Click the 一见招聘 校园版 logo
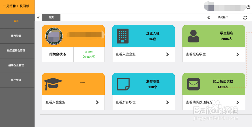This screenshot has width=252, height=127. click(x=16, y=6)
